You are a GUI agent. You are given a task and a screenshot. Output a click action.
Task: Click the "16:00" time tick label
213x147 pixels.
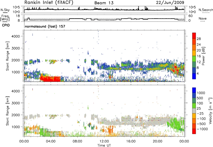click(131, 141)
